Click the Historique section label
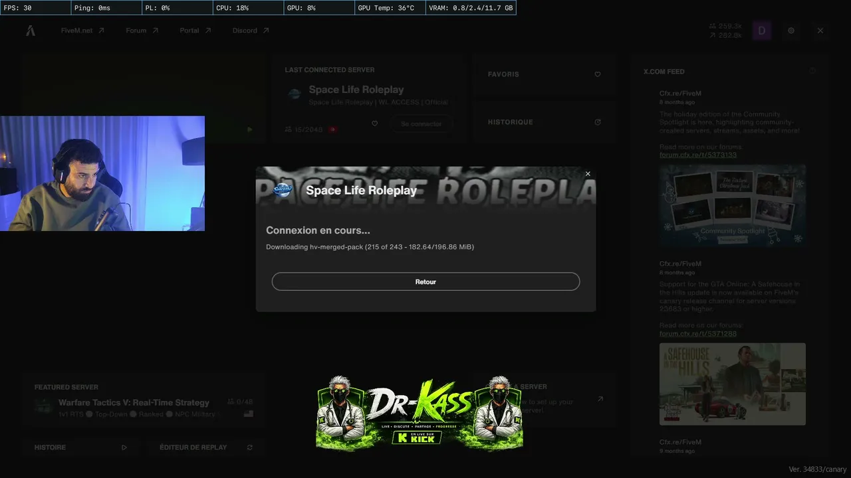Image resolution: width=851 pixels, height=478 pixels. click(510, 122)
